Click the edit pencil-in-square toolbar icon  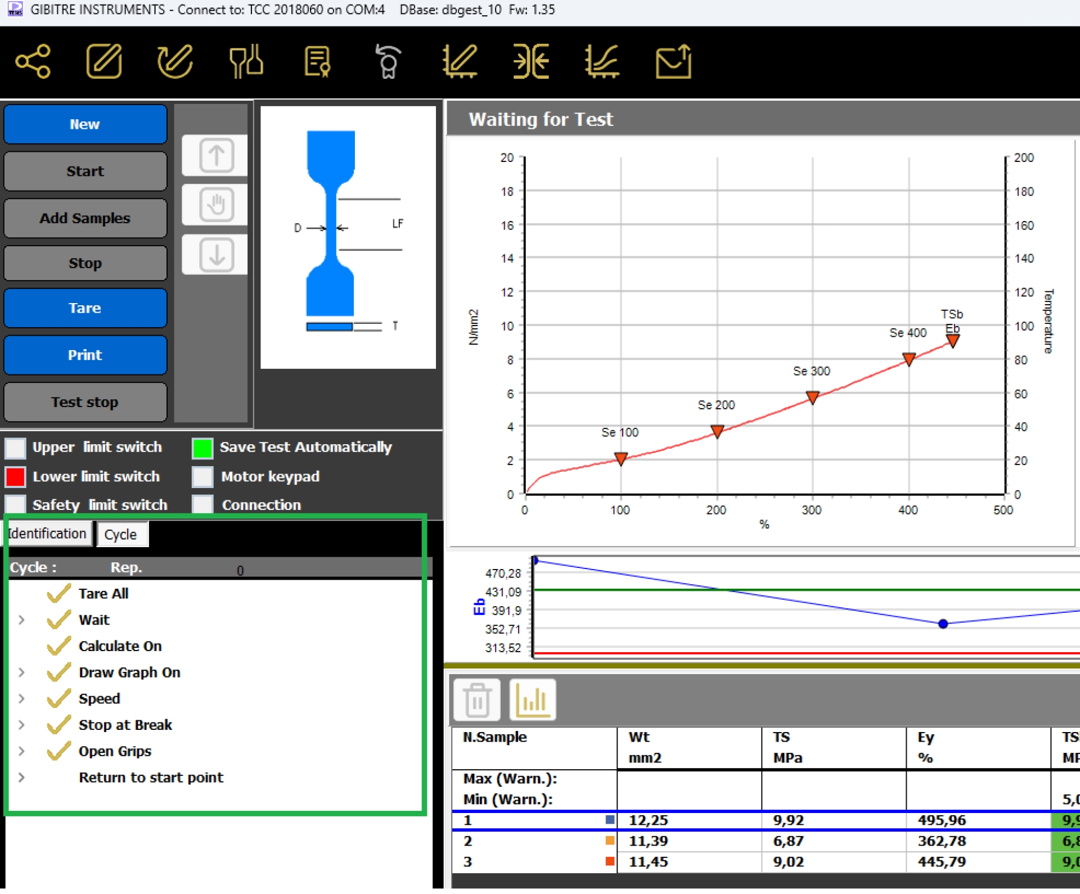pos(104,61)
